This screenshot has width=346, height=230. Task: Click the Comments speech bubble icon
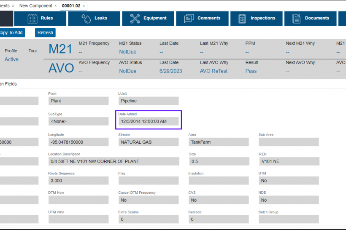(x=189, y=19)
